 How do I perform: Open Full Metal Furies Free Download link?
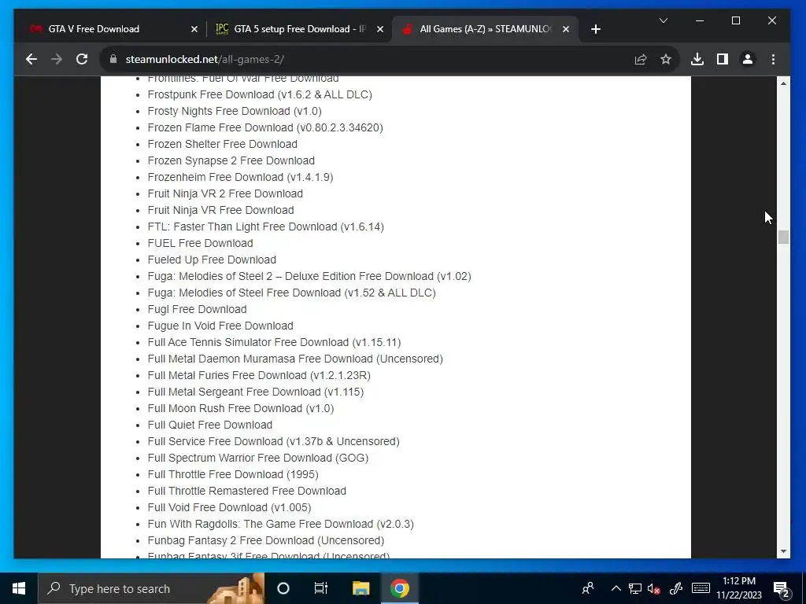[x=259, y=375]
